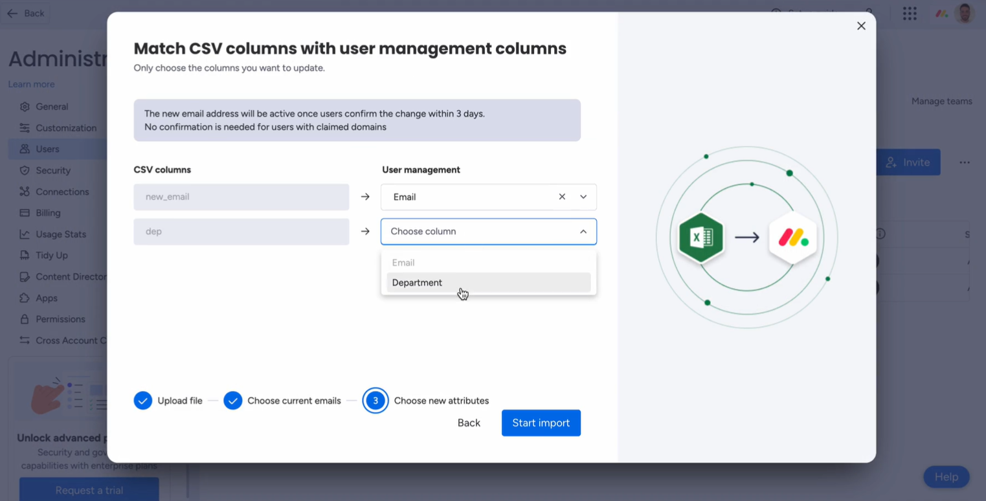
Task: Click the Billing icon in sidebar
Action: pyautogui.click(x=25, y=213)
